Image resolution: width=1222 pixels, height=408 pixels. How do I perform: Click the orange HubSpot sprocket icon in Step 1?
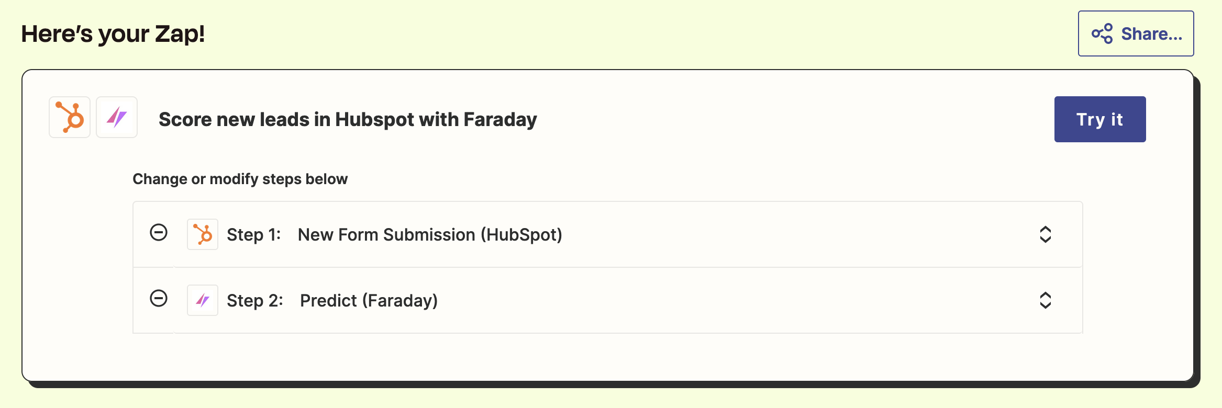[202, 234]
